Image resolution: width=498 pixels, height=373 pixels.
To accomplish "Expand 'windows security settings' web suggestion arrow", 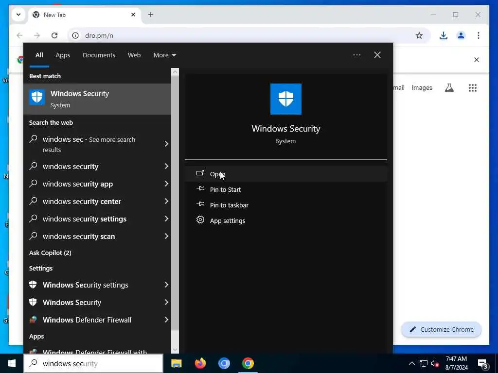I will pyautogui.click(x=166, y=219).
